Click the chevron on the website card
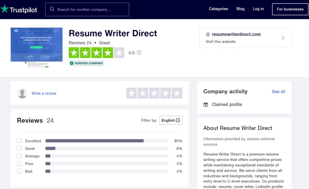This screenshot has height=189, width=309. tap(283, 37)
